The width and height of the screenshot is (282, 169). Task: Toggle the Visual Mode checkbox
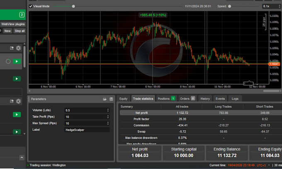coord(31,6)
